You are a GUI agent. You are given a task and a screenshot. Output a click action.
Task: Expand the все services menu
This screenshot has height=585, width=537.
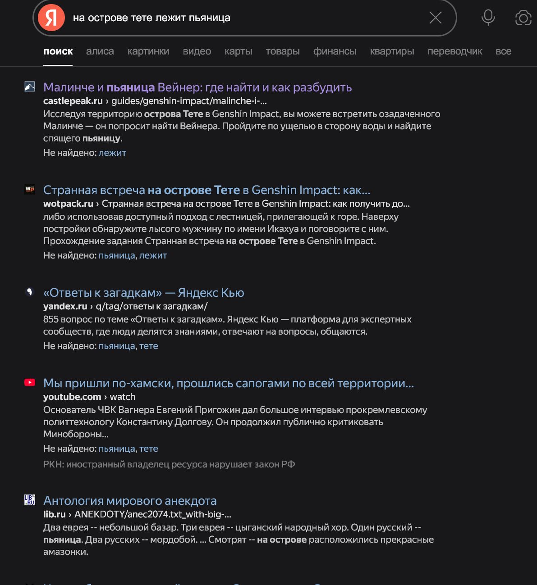(x=503, y=51)
